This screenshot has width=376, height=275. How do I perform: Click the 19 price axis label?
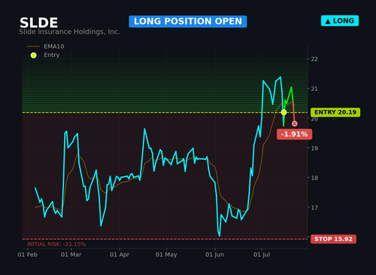[314, 148]
